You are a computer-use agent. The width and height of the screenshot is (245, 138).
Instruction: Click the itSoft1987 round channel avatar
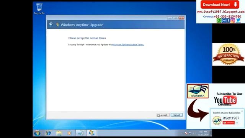click(217, 120)
